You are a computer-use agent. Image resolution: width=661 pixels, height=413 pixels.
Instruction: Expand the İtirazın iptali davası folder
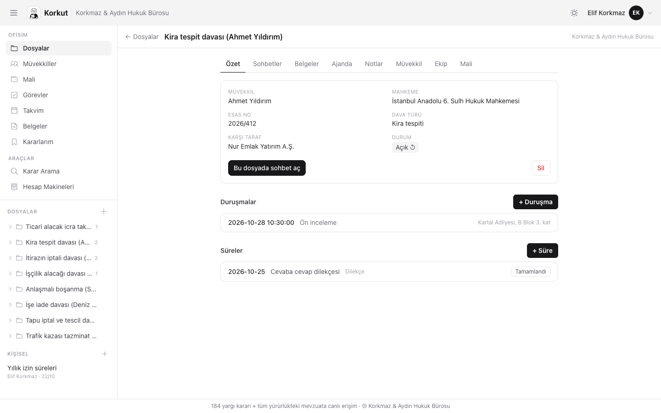pos(10,258)
